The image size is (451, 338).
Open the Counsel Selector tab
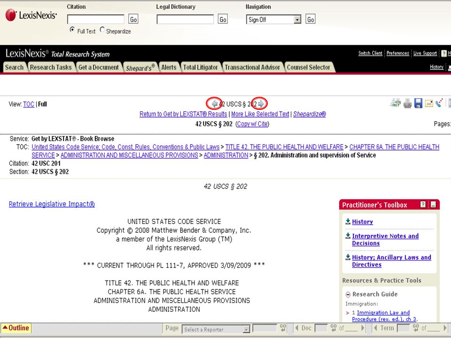click(309, 67)
